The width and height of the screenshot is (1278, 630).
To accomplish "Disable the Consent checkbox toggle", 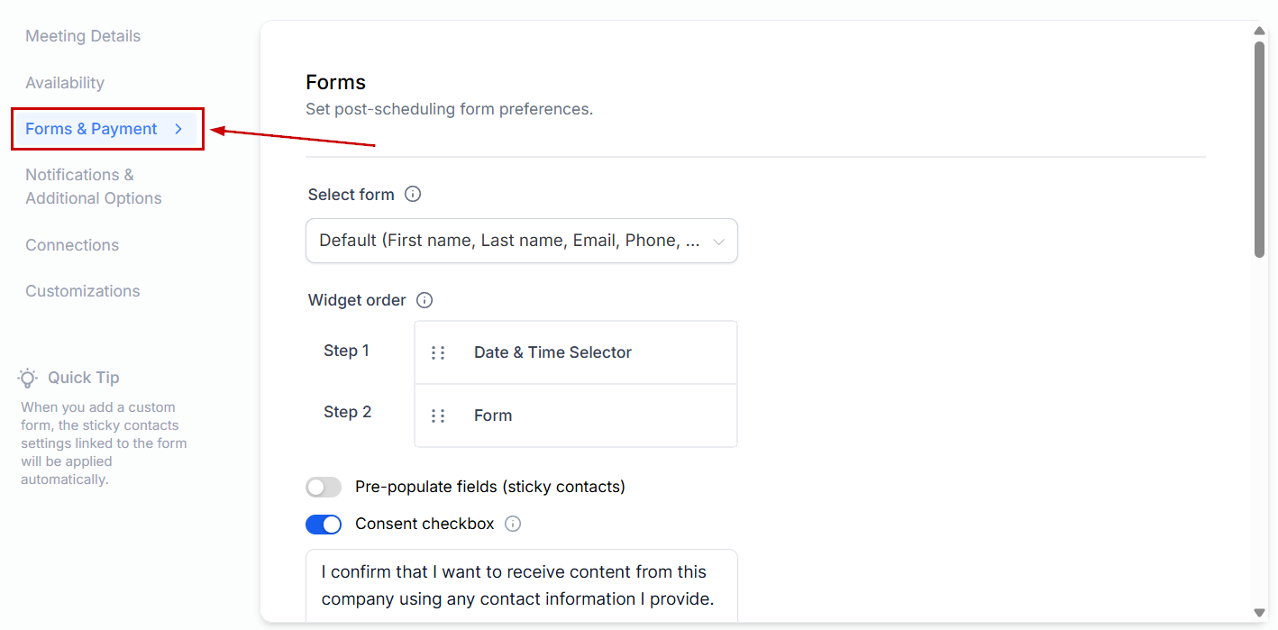I will click(324, 525).
